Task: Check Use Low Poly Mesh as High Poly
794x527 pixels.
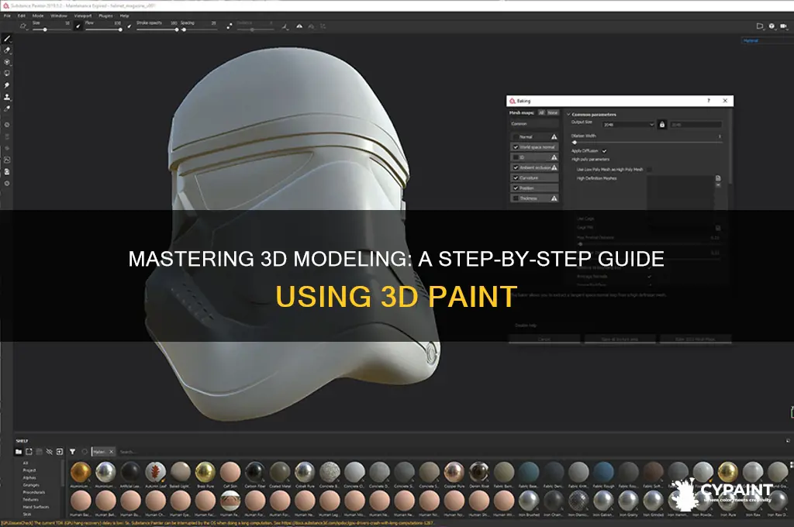Action: pyautogui.click(x=649, y=170)
